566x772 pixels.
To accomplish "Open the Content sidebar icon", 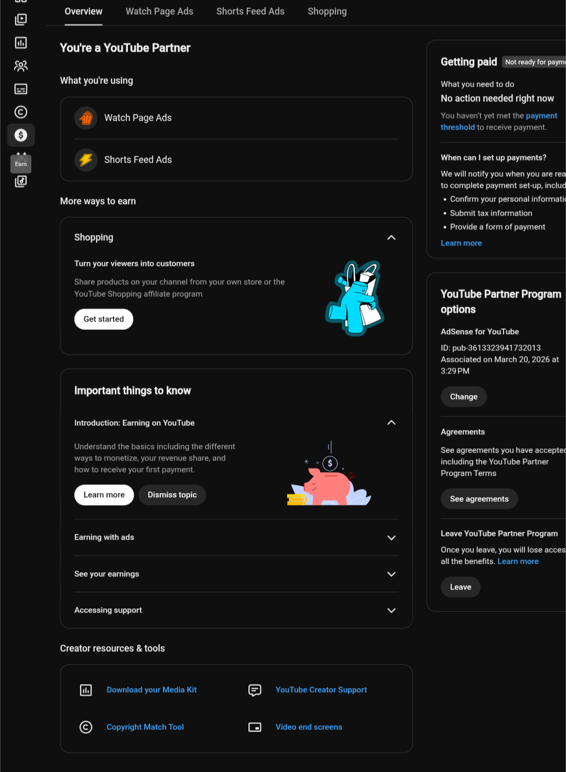I will [21, 19].
